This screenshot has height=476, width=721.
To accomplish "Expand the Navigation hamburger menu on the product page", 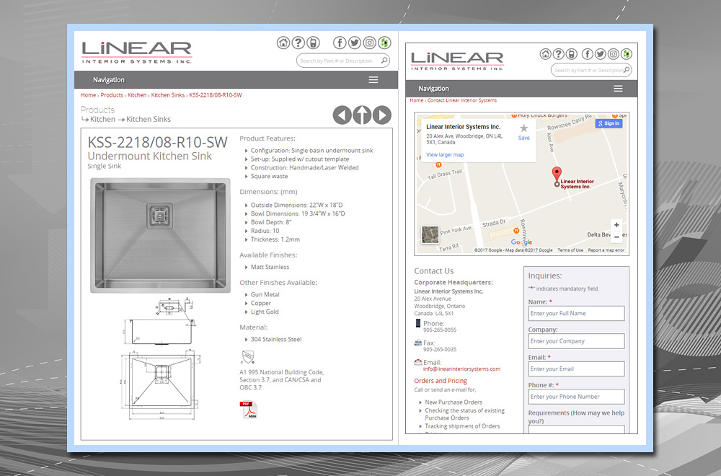I will click(373, 80).
